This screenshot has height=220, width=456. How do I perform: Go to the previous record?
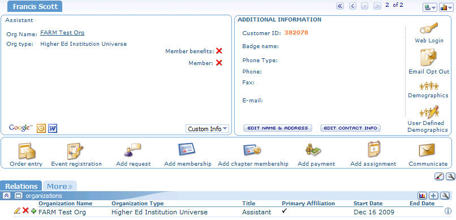353,6
